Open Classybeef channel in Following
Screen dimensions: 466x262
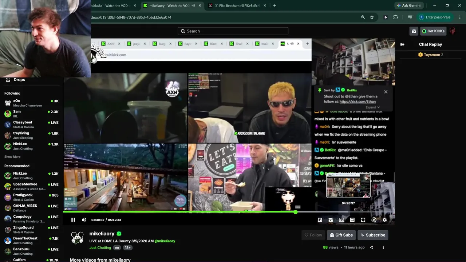(x=31, y=124)
